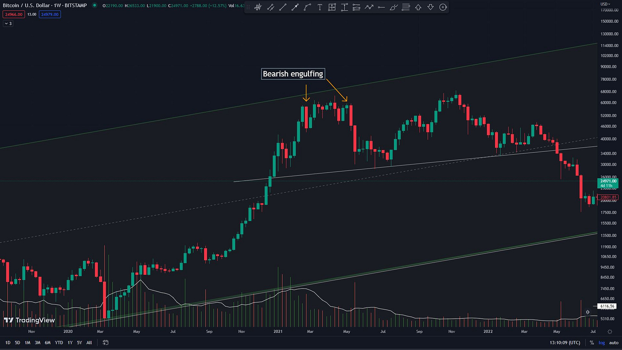
Task: Select the 6M time range
Action: click(48, 343)
